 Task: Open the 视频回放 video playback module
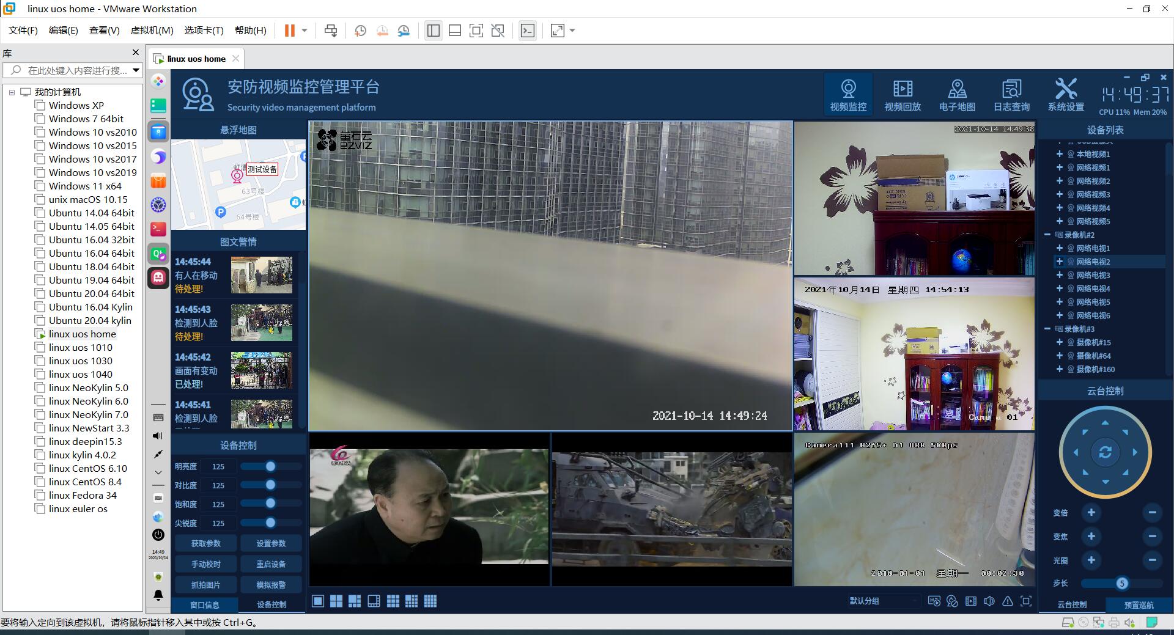coord(903,95)
